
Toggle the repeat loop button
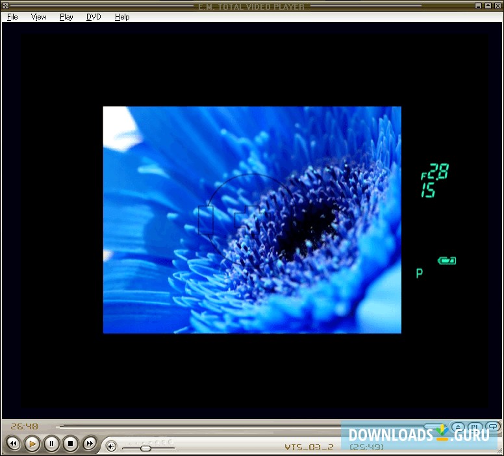click(x=493, y=427)
